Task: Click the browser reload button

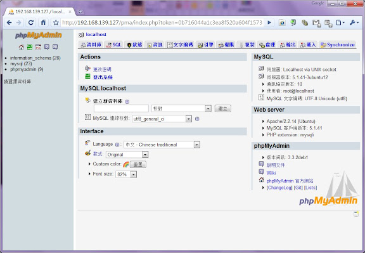Action: 30,23
